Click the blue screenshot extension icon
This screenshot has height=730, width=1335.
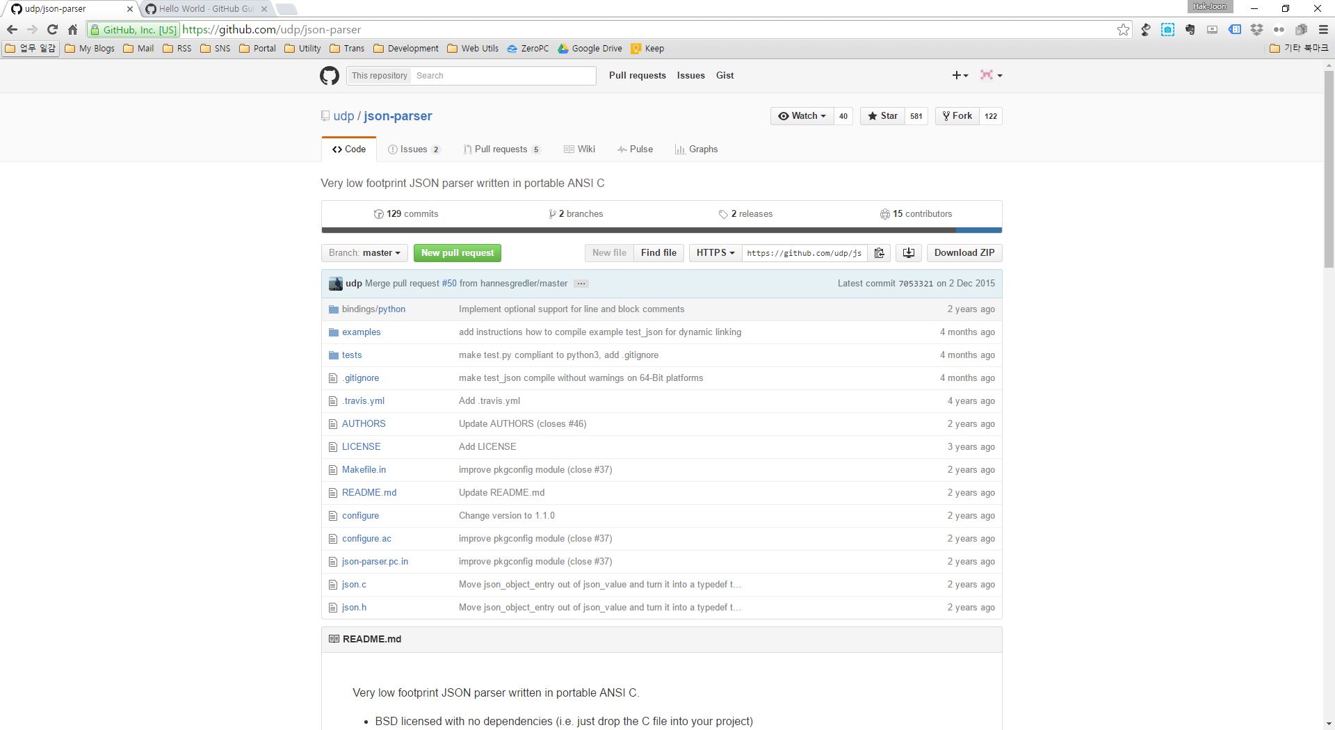pyautogui.click(x=1167, y=29)
